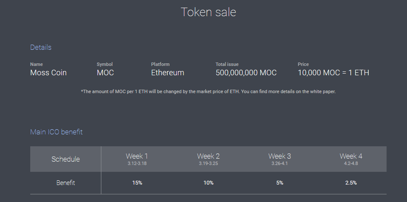Select the Main ICO benefit heading

(x=56, y=132)
